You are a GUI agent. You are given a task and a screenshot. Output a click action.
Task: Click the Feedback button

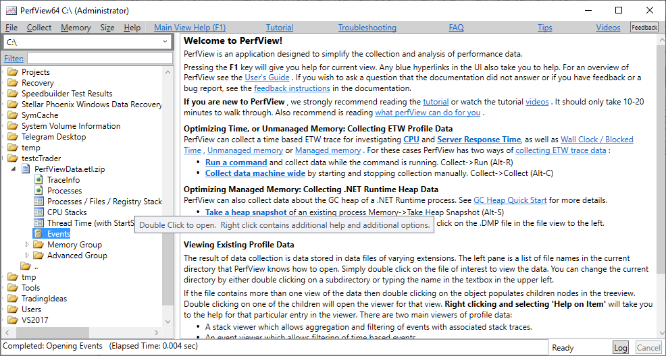tap(644, 28)
